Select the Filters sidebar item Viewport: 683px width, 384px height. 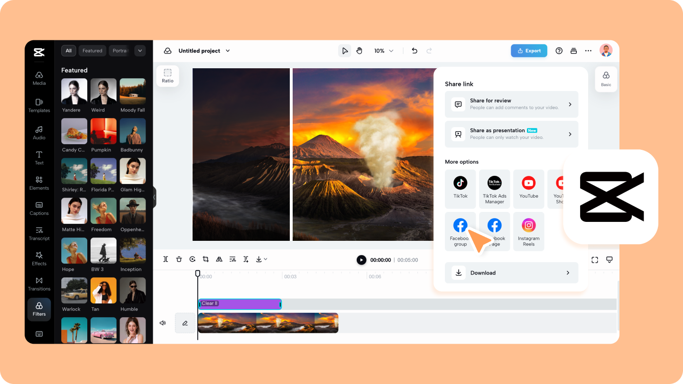click(39, 309)
